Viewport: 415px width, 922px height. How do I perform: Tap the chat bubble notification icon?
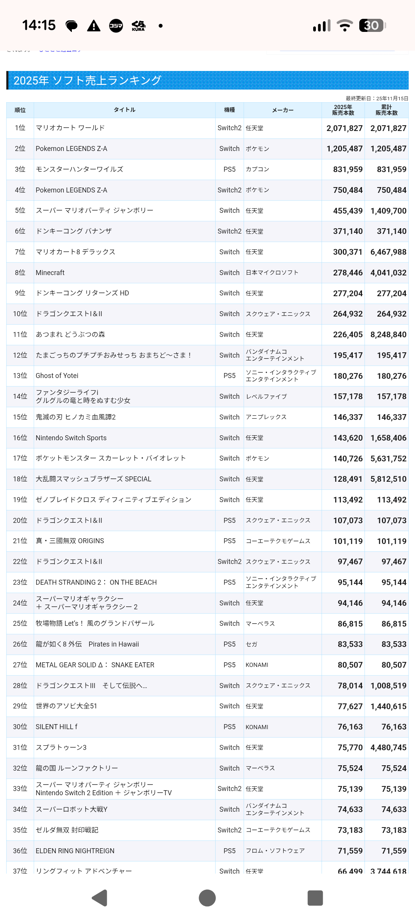(71, 26)
